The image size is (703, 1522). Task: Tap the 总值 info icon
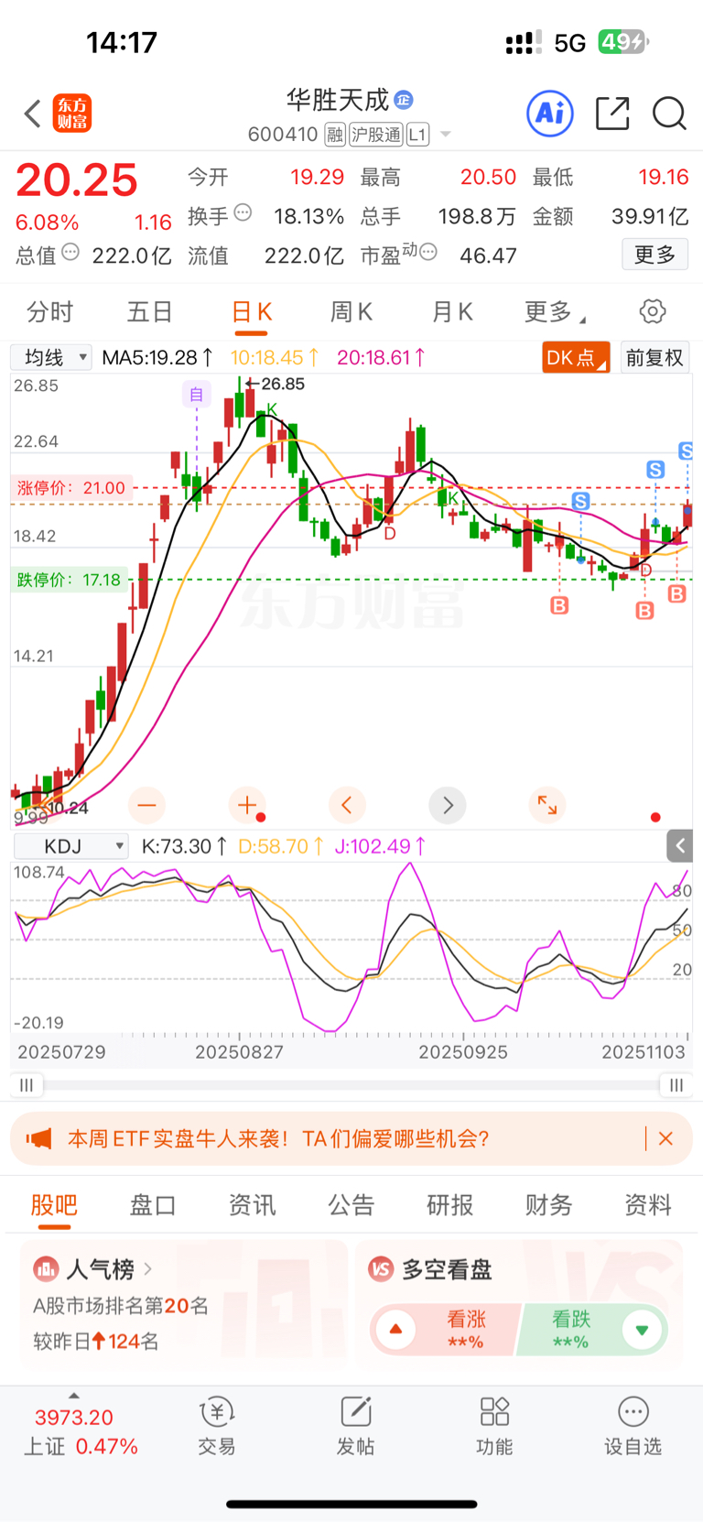(70, 252)
